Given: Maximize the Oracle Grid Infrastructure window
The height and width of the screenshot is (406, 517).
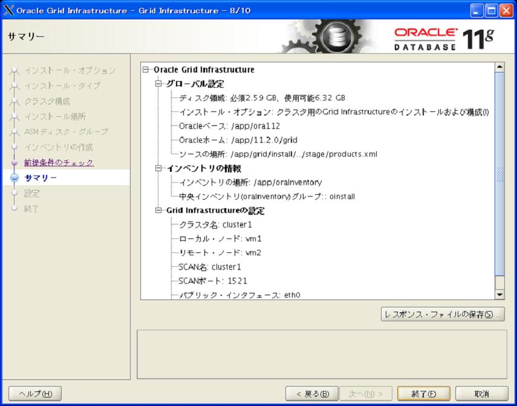Looking at the screenshot, I should [x=491, y=10].
